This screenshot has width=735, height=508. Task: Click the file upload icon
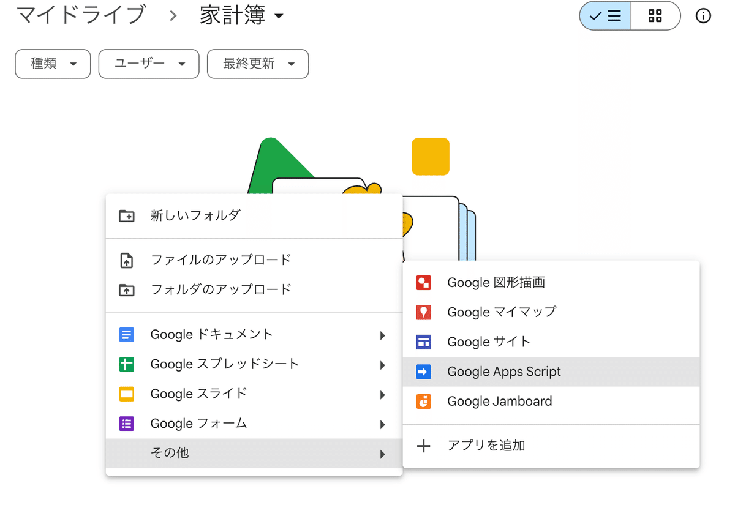(126, 260)
